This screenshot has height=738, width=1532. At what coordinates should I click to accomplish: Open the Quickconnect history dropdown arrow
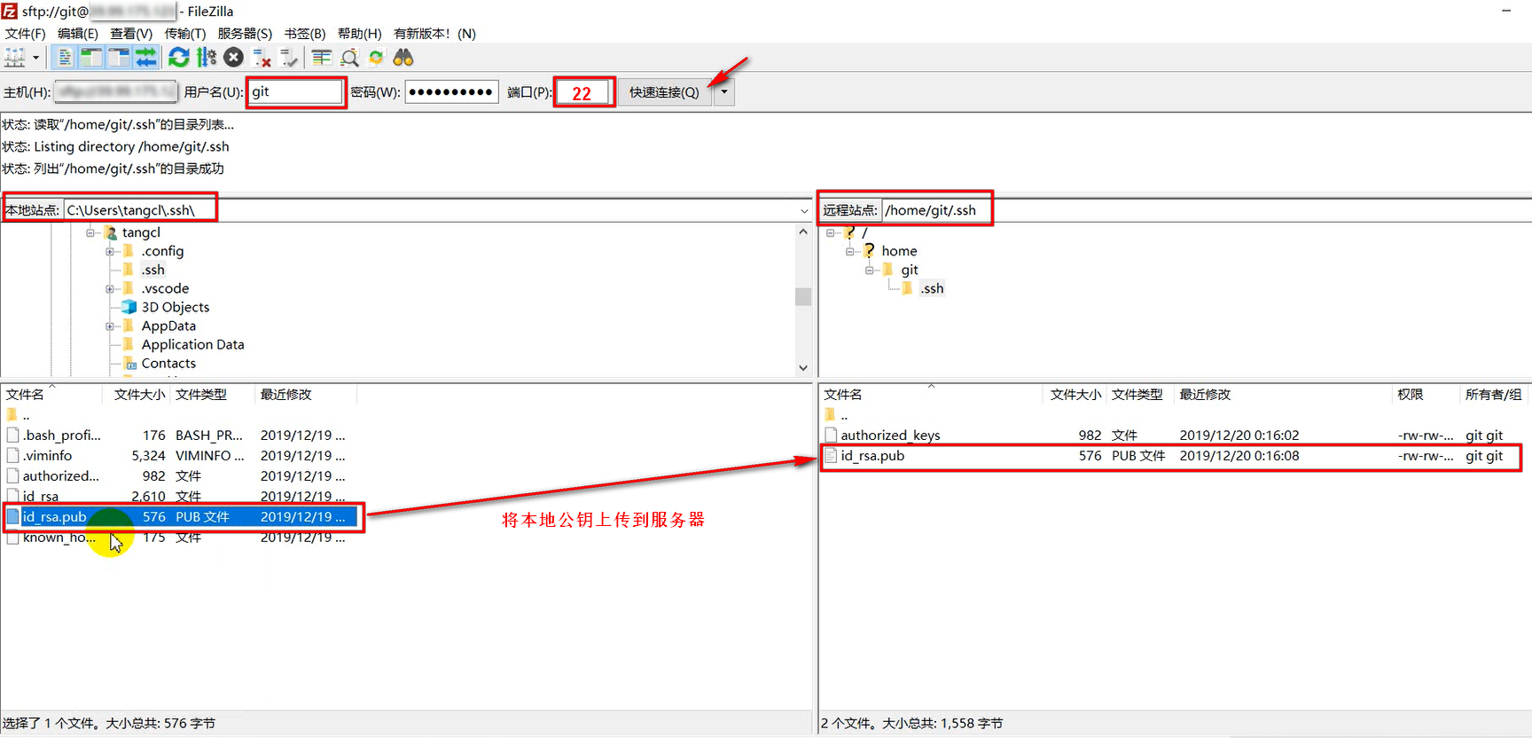click(724, 92)
